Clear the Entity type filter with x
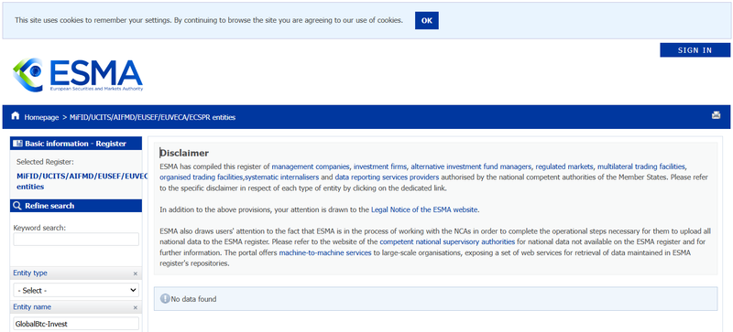The image size is (733, 332). coord(136,273)
